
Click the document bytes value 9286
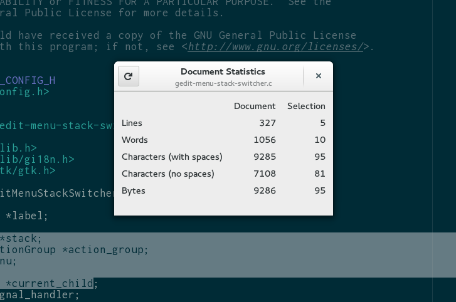[264, 190]
